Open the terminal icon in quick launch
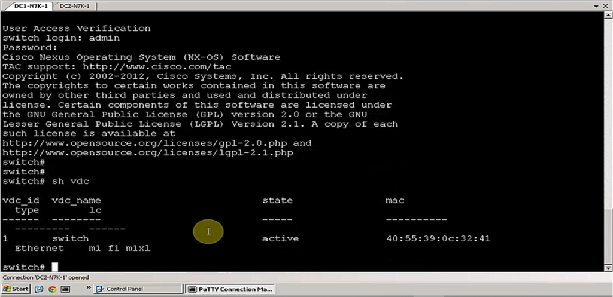Screen dimensions: 613x297 (x=65, y=289)
